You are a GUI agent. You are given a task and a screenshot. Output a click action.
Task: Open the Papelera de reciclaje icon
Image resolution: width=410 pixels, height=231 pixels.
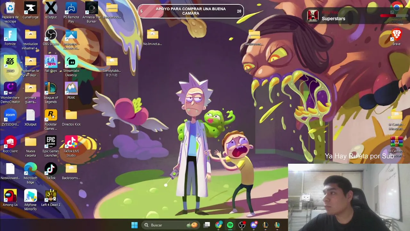click(10, 13)
